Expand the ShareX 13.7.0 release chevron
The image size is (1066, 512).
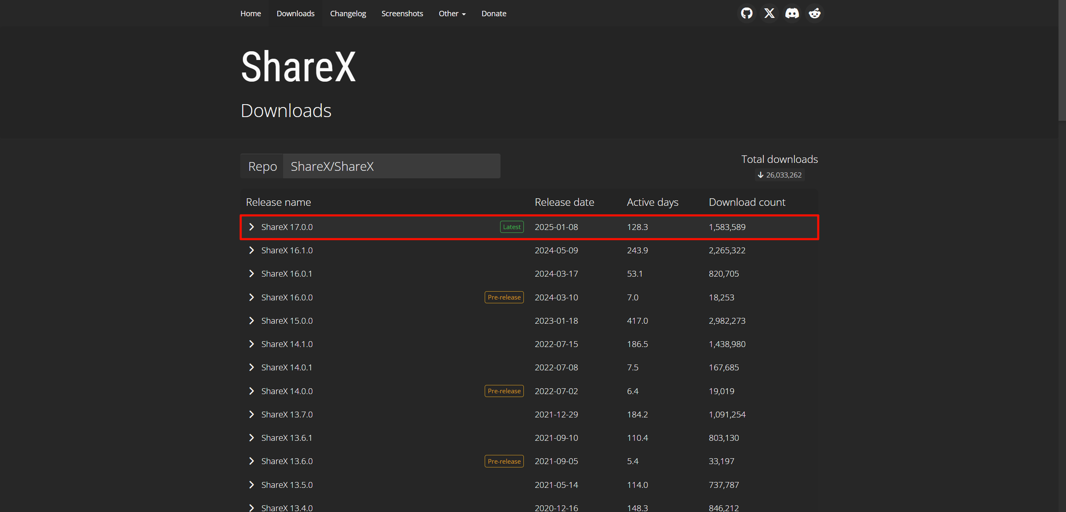(x=252, y=415)
